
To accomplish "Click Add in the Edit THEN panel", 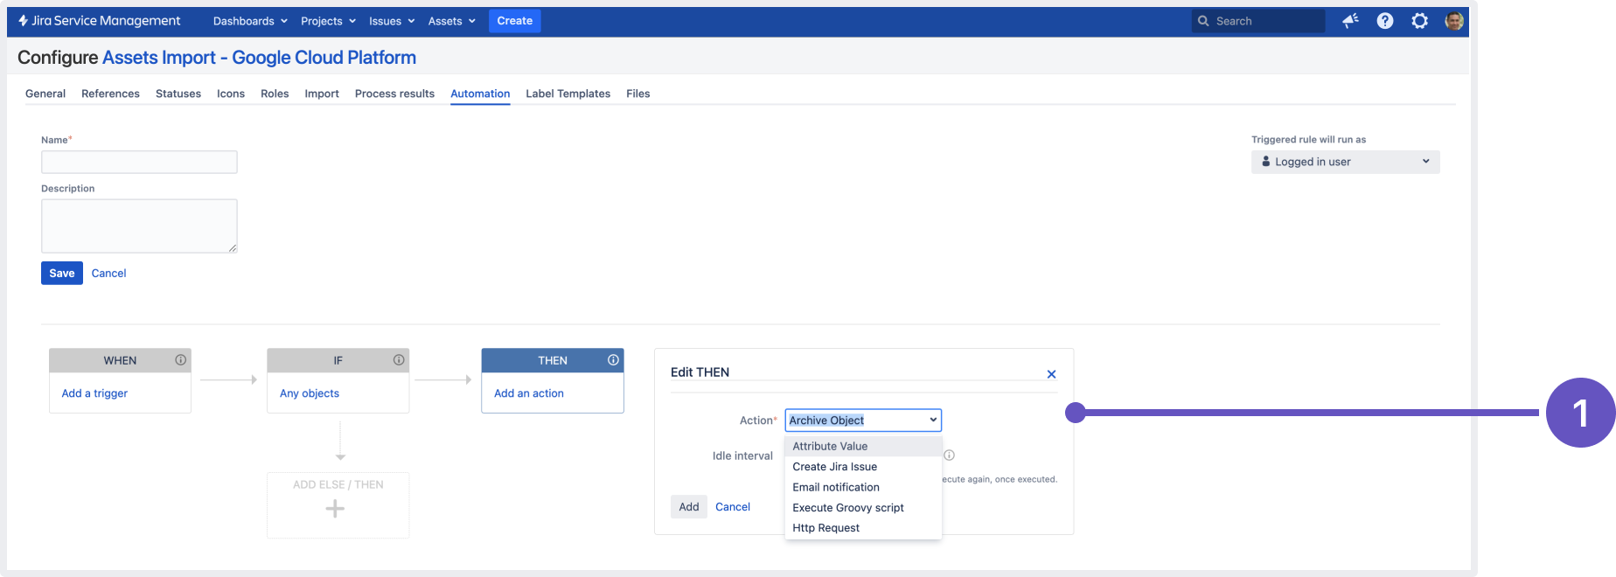I will tap(689, 507).
